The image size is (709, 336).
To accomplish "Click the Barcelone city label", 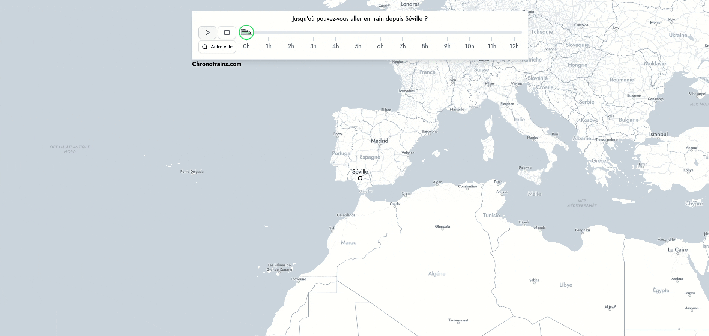I will click(x=430, y=132).
